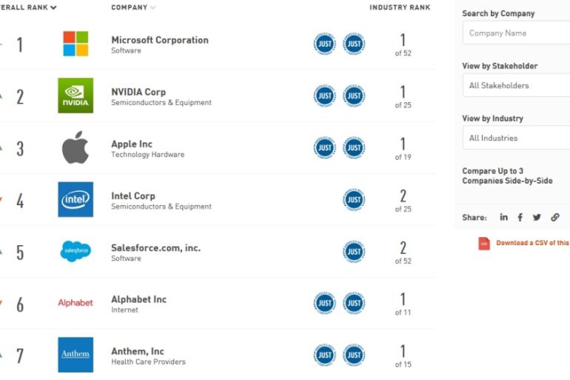Open the Alphabet Inc company link

point(138,299)
